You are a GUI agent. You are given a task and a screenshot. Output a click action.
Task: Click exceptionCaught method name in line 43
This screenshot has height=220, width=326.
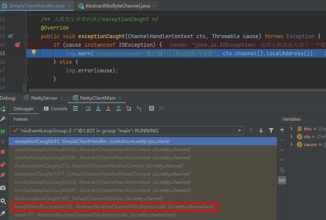pos(101,36)
